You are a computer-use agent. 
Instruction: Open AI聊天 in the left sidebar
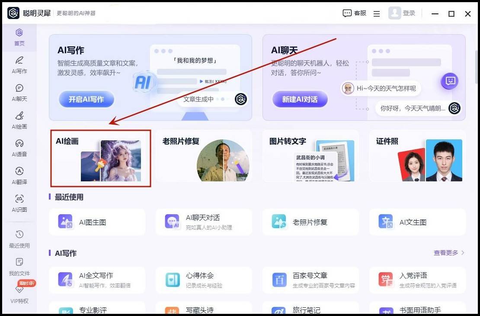[x=19, y=93]
